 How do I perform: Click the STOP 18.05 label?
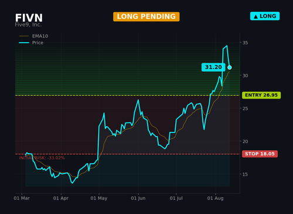tap(260, 154)
